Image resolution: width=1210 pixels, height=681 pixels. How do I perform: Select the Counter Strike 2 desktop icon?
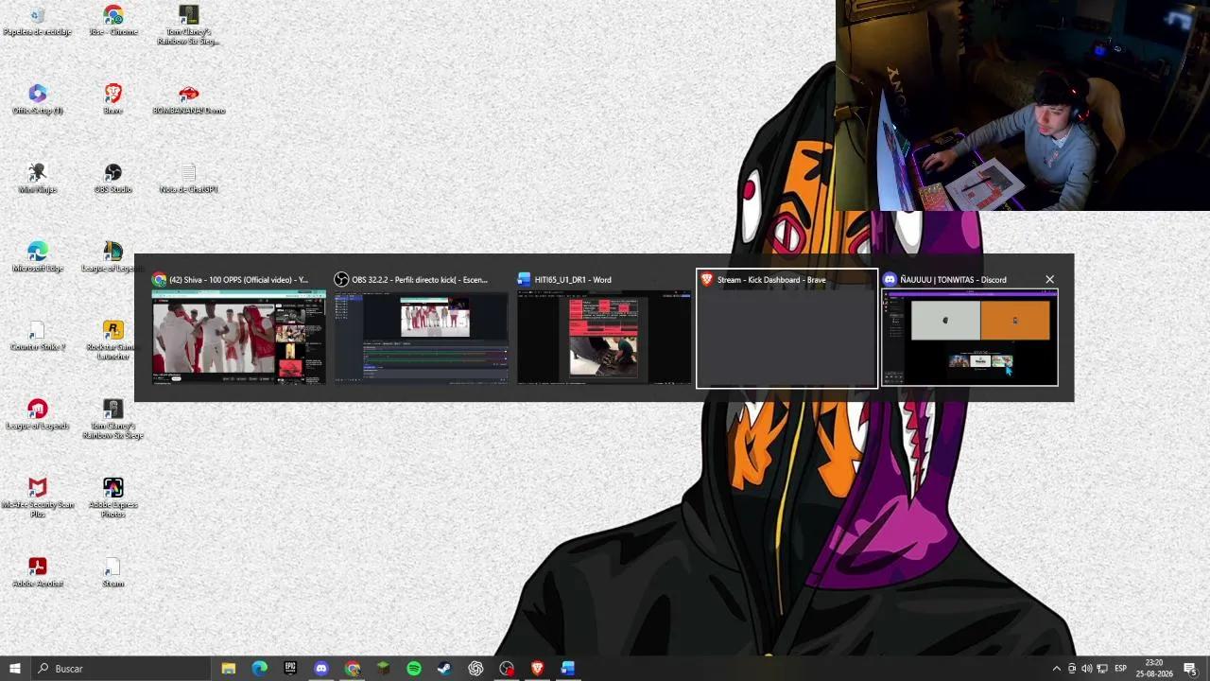[38, 336]
